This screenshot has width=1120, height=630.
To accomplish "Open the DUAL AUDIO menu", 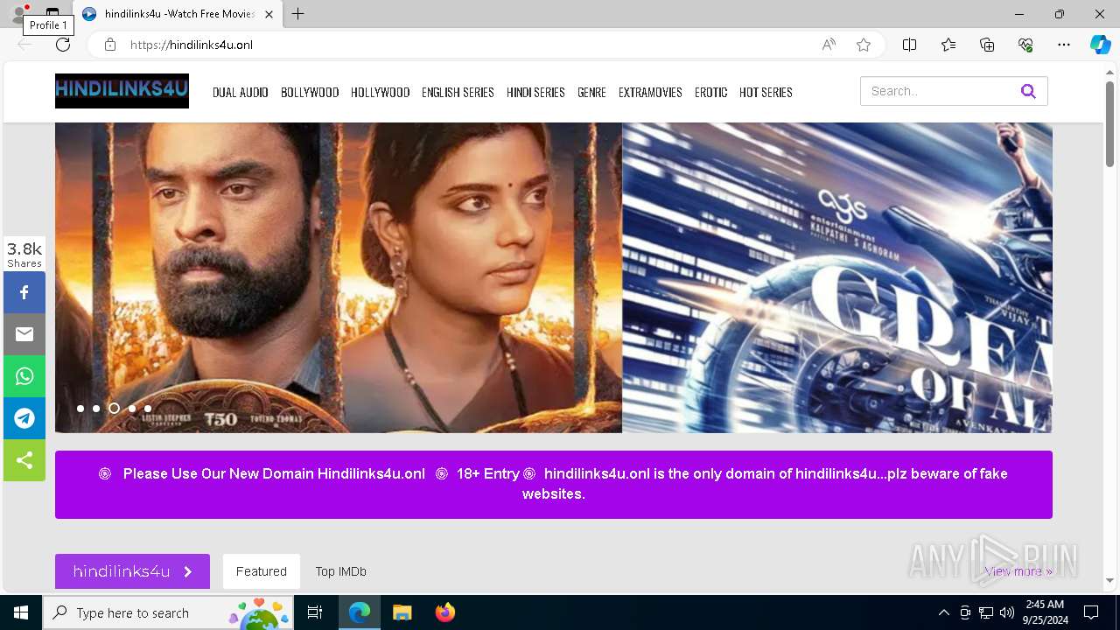I will 241,92.
